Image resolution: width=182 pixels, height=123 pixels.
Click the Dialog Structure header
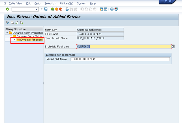click(24, 29)
